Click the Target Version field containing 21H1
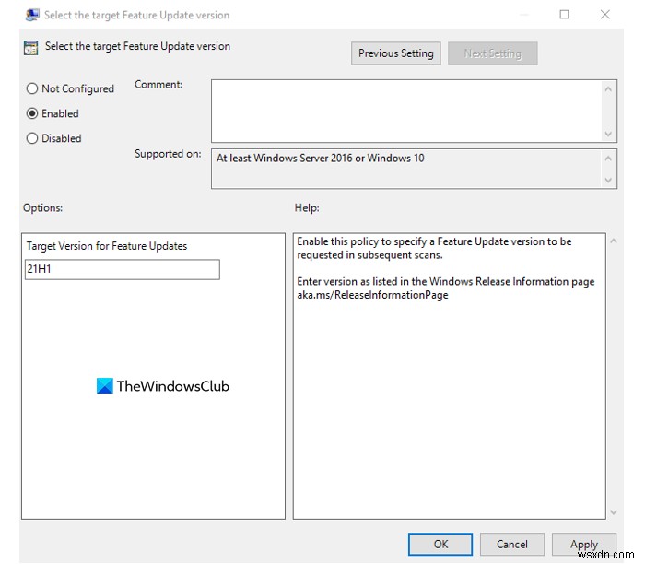The height and width of the screenshot is (564, 645). [123, 269]
